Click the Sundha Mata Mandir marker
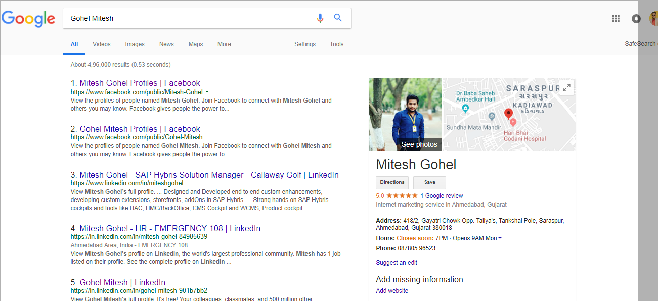Screen dimensions: 658x301 (492, 116)
